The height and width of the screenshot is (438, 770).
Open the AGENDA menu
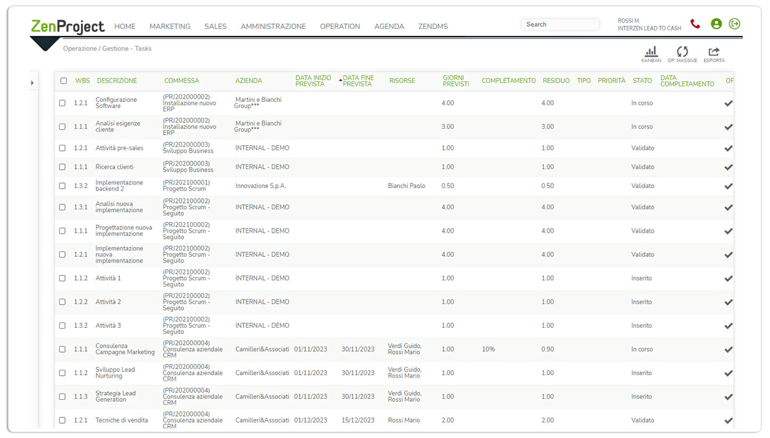pyautogui.click(x=389, y=26)
